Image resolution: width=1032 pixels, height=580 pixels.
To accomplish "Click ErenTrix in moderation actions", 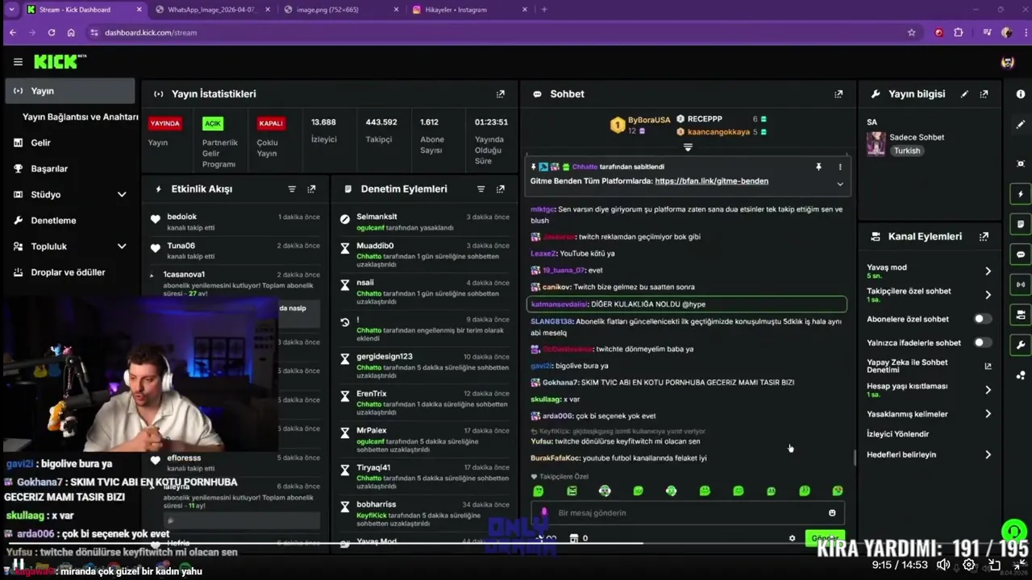I will 372,394.
